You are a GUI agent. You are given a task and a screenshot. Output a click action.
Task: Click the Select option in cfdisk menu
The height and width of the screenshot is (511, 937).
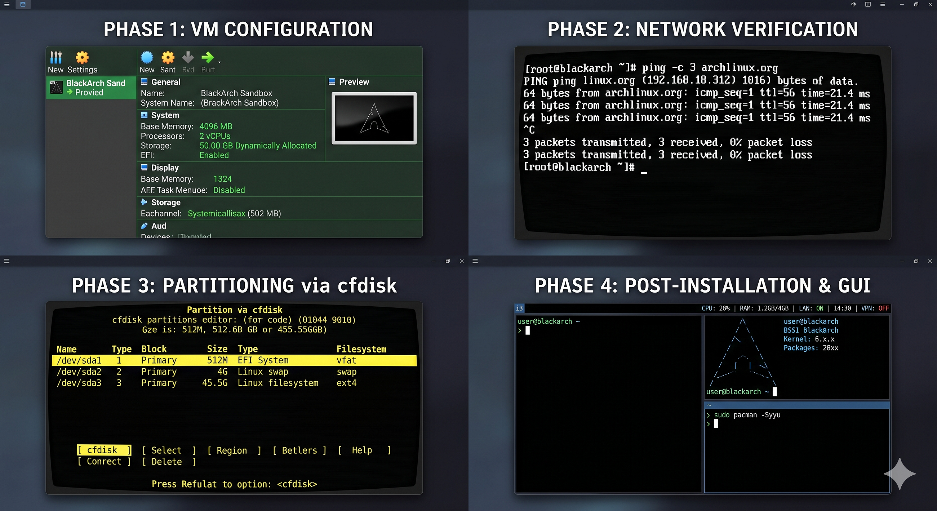[169, 450]
